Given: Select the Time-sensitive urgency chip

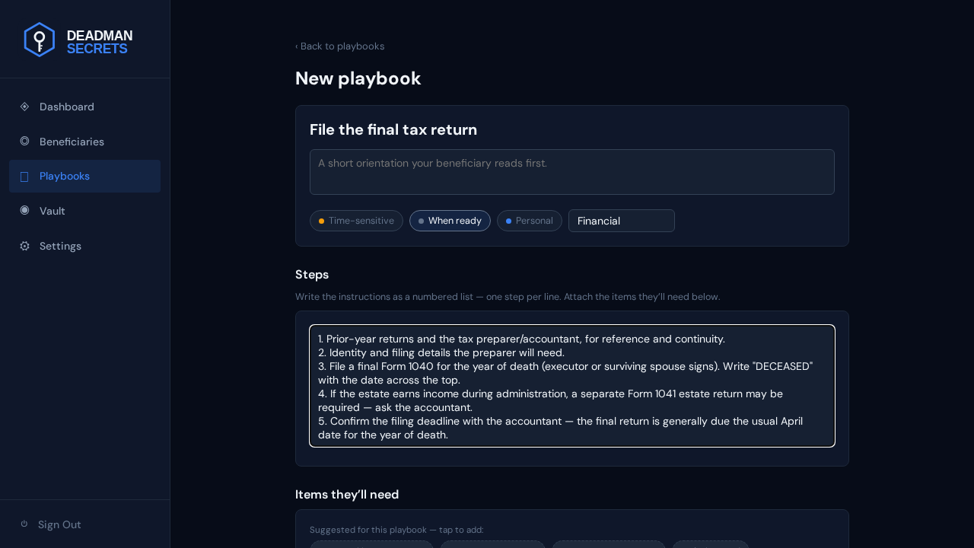Looking at the screenshot, I should pos(356,221).
